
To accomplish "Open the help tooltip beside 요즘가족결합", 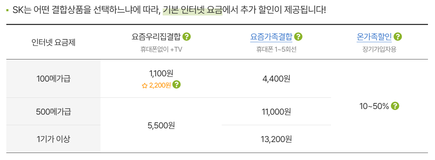I will (298, 37).
